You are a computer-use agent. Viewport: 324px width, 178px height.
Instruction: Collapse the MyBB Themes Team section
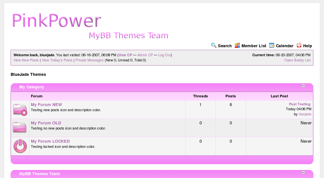pyautogui.click(x=303, y=173)
